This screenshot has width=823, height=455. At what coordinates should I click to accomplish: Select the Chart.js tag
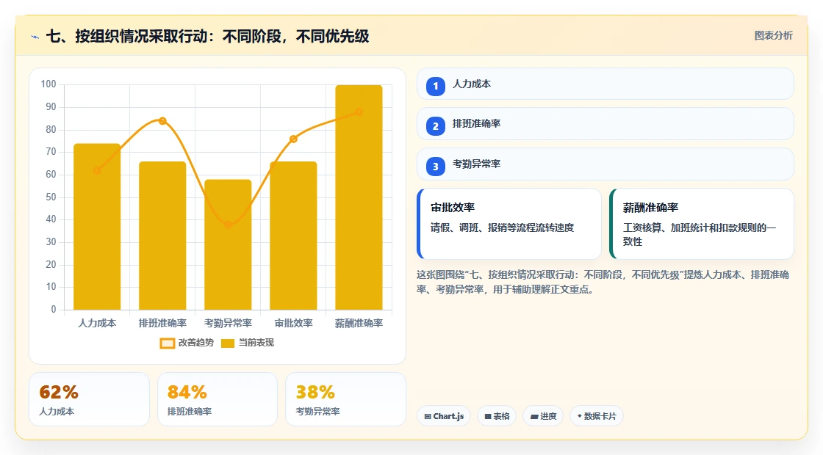pos(444,416)
